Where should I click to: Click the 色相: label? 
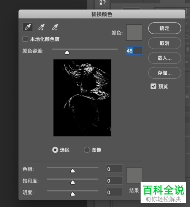coord(28,169)
